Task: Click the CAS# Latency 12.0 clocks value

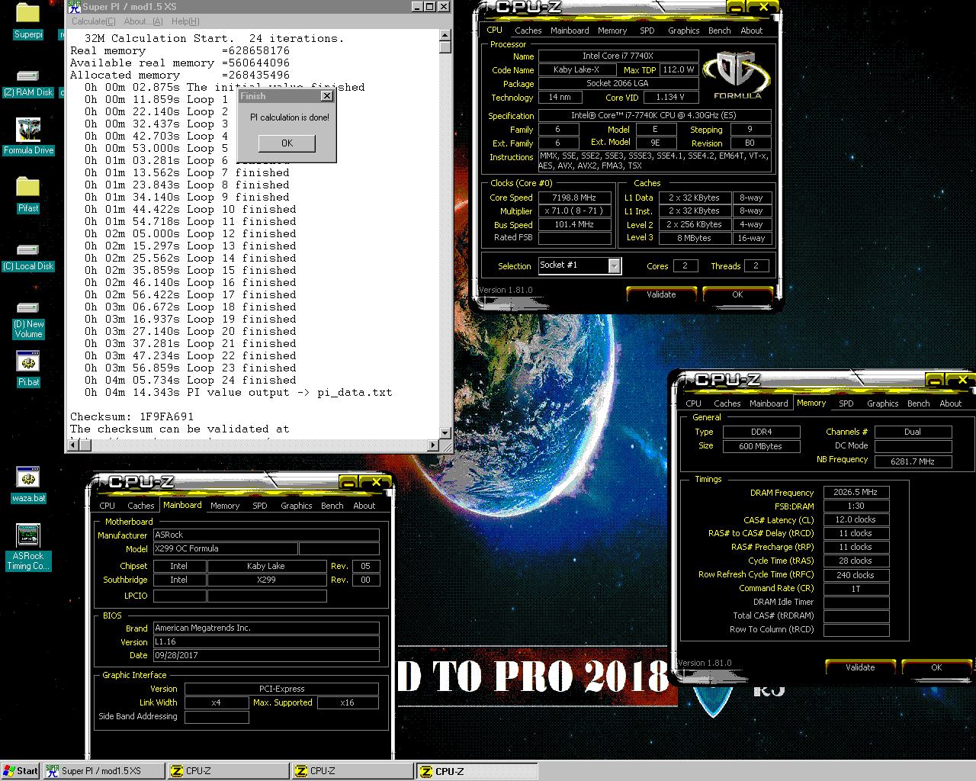Action: [856, 519]
